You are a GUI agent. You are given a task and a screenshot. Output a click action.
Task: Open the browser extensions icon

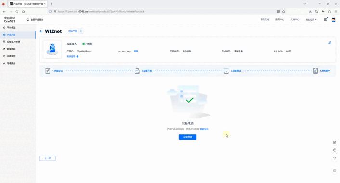pos(329,11)
